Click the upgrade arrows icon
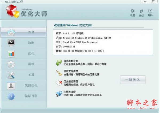 click(141, 11)
